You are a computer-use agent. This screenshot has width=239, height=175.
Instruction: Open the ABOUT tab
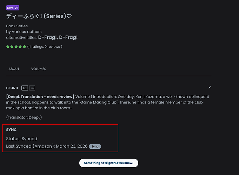click(x=14, y=69)
